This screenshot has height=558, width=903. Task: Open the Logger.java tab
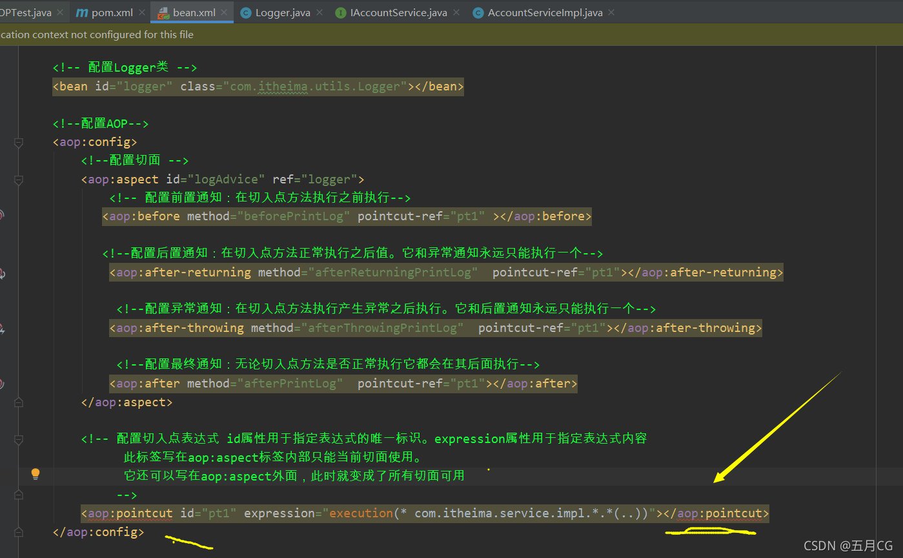click(281, 12)
